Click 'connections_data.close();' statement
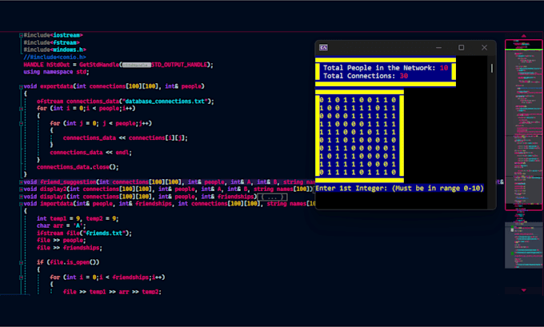544x327 pixels. [x=78, y=167]
